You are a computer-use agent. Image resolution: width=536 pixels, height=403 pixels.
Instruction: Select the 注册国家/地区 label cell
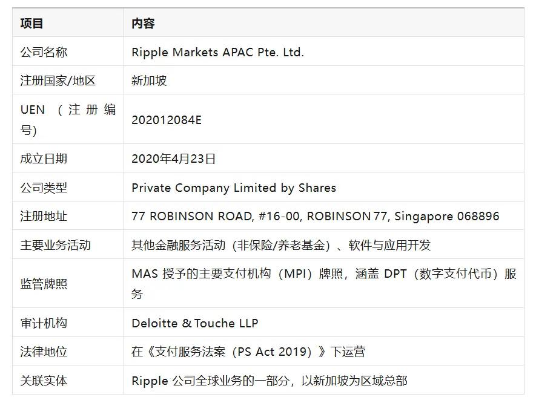pos(58,80)
